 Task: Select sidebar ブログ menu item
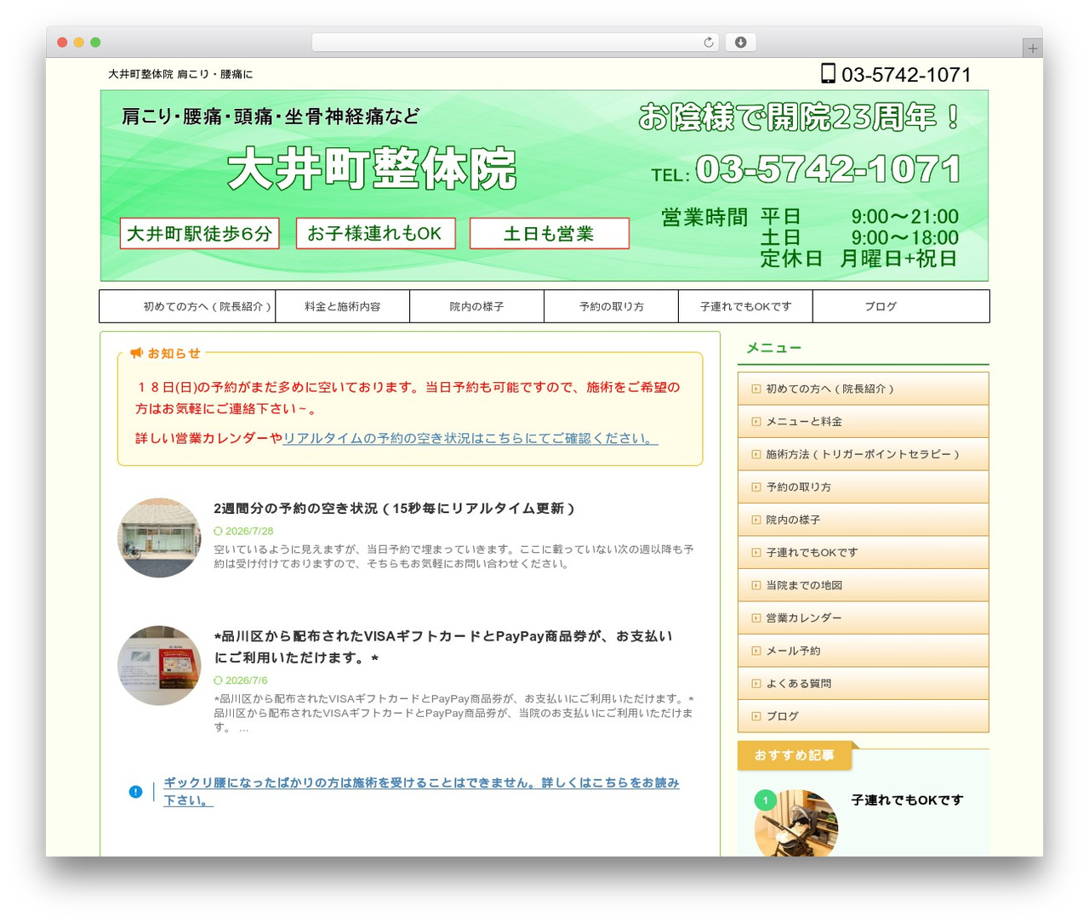tap(863, 716)
